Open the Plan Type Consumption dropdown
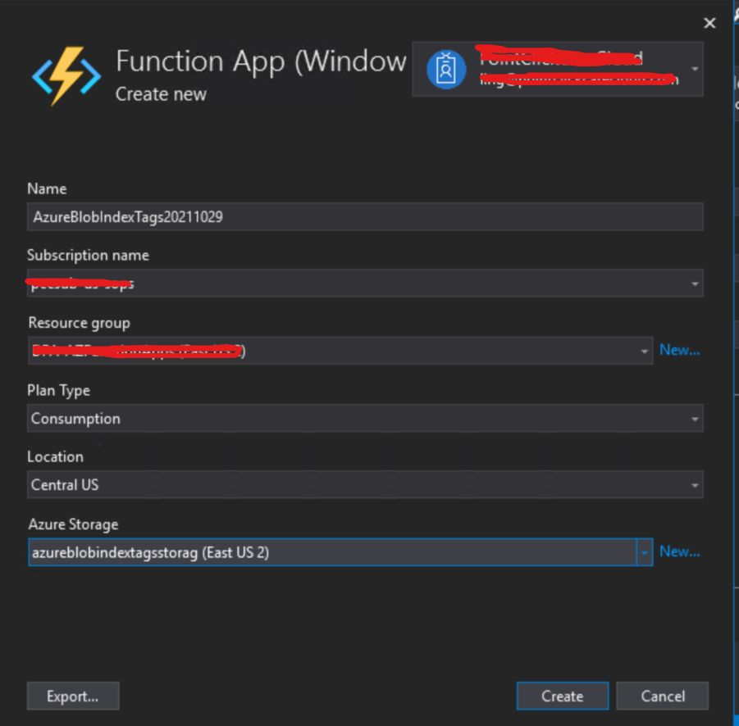The image size is (739, 726). [365, 418]
